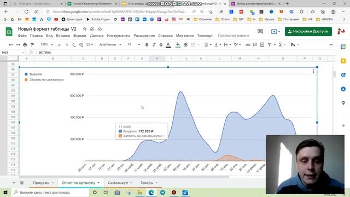The image size is (350, 197).
Task: Open text rotation dropdown
Action: [237, 45]
